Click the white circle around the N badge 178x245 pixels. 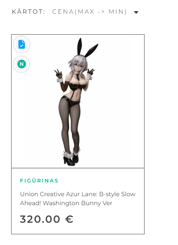click(x=21, y=64)
